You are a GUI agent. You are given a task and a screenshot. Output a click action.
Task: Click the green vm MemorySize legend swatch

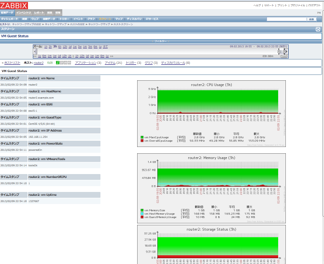[x=142, y=210]
